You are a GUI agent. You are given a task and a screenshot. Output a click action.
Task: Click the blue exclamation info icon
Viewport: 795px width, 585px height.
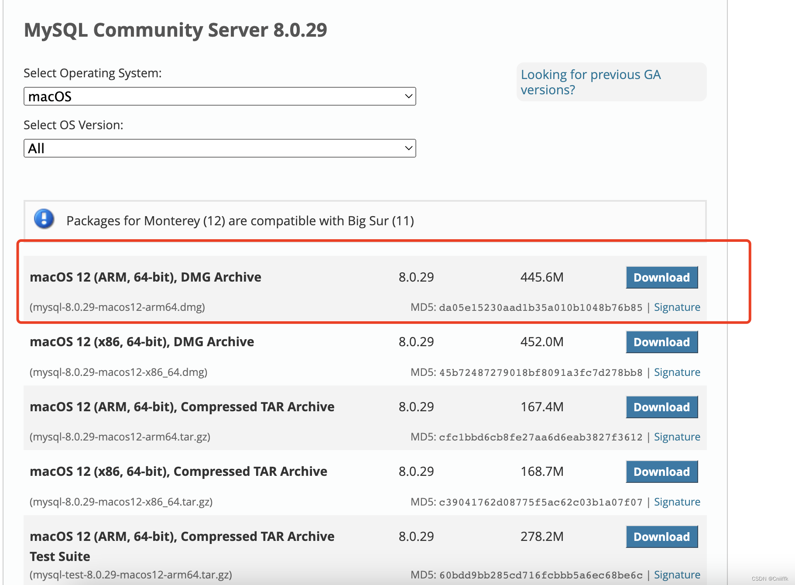[x=44, y=219]
